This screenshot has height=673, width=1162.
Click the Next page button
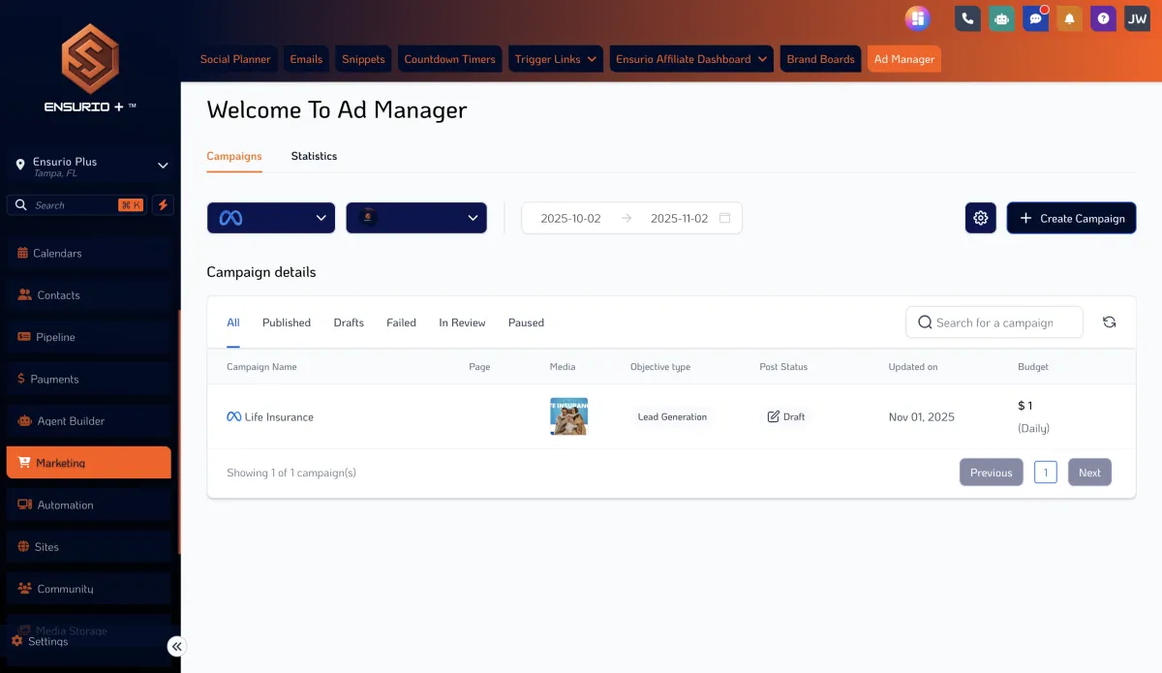pyautogui.click(x=1089, y=473)
